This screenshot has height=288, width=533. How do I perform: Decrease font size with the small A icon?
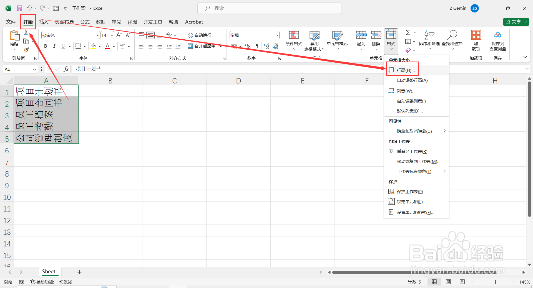pyautogui.click(x=128, y=35)
